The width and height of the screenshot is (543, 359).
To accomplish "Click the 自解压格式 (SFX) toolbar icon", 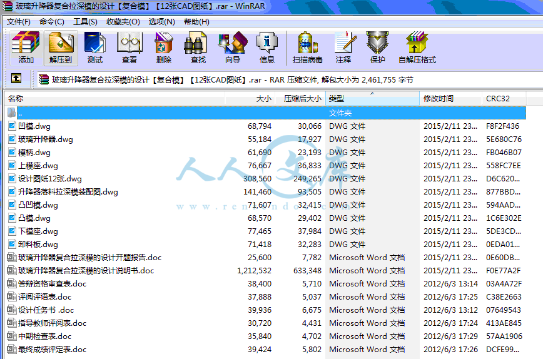I will [x=417, y=48].
